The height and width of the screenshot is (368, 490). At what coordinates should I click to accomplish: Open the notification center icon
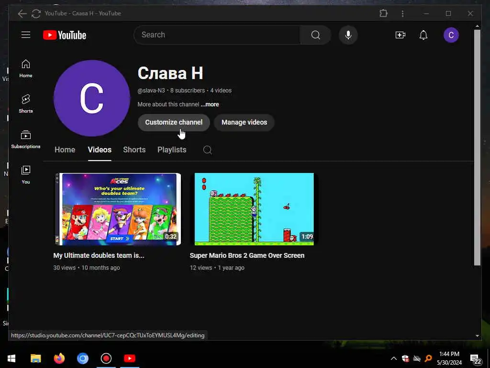[x=475, y=359]
